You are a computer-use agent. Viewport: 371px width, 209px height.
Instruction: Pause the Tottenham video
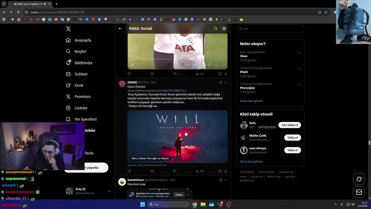point(132,65)
